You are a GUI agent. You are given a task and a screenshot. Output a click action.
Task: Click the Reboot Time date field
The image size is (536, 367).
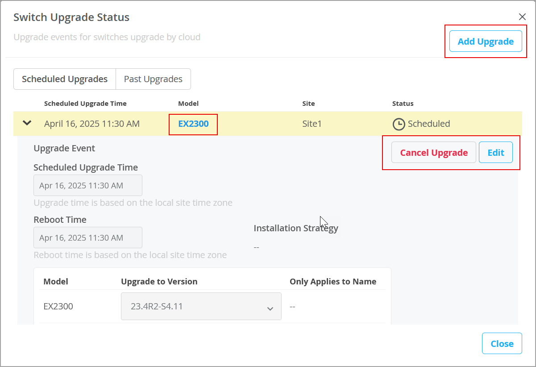(x=88, y=238)
